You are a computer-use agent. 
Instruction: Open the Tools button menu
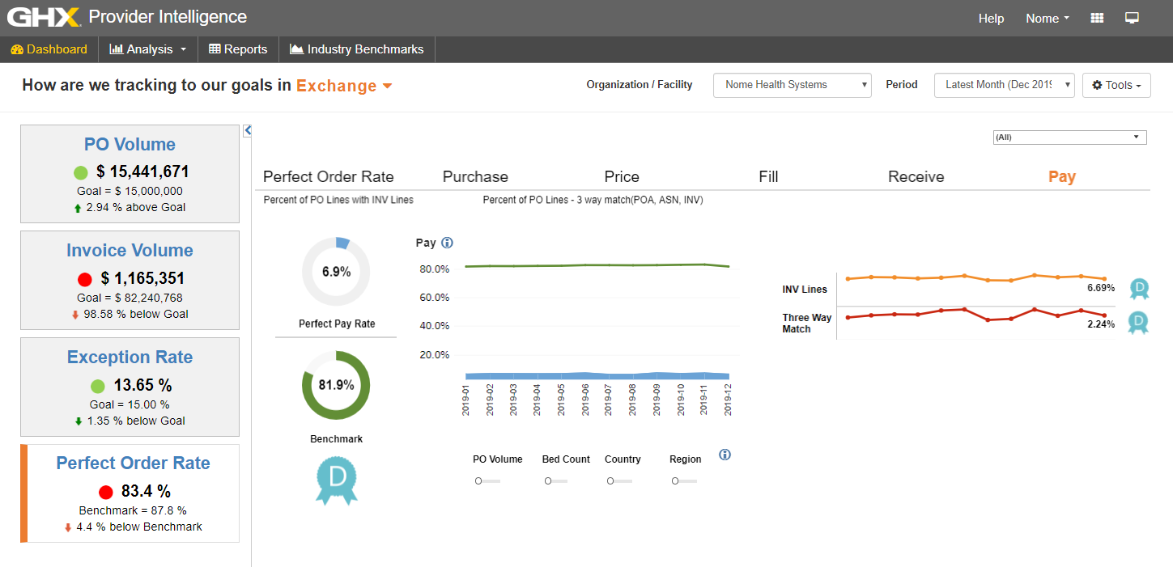coord(1116,85)
